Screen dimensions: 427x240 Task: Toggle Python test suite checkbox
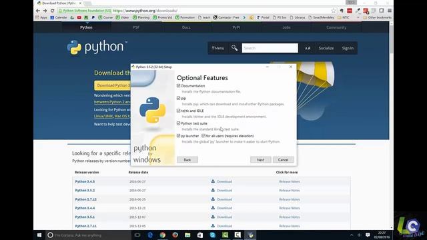click(x=178, y=123)
